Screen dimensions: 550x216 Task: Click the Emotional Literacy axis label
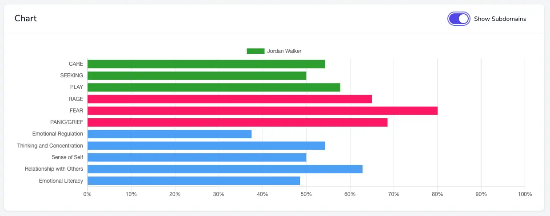coord(61,180)
